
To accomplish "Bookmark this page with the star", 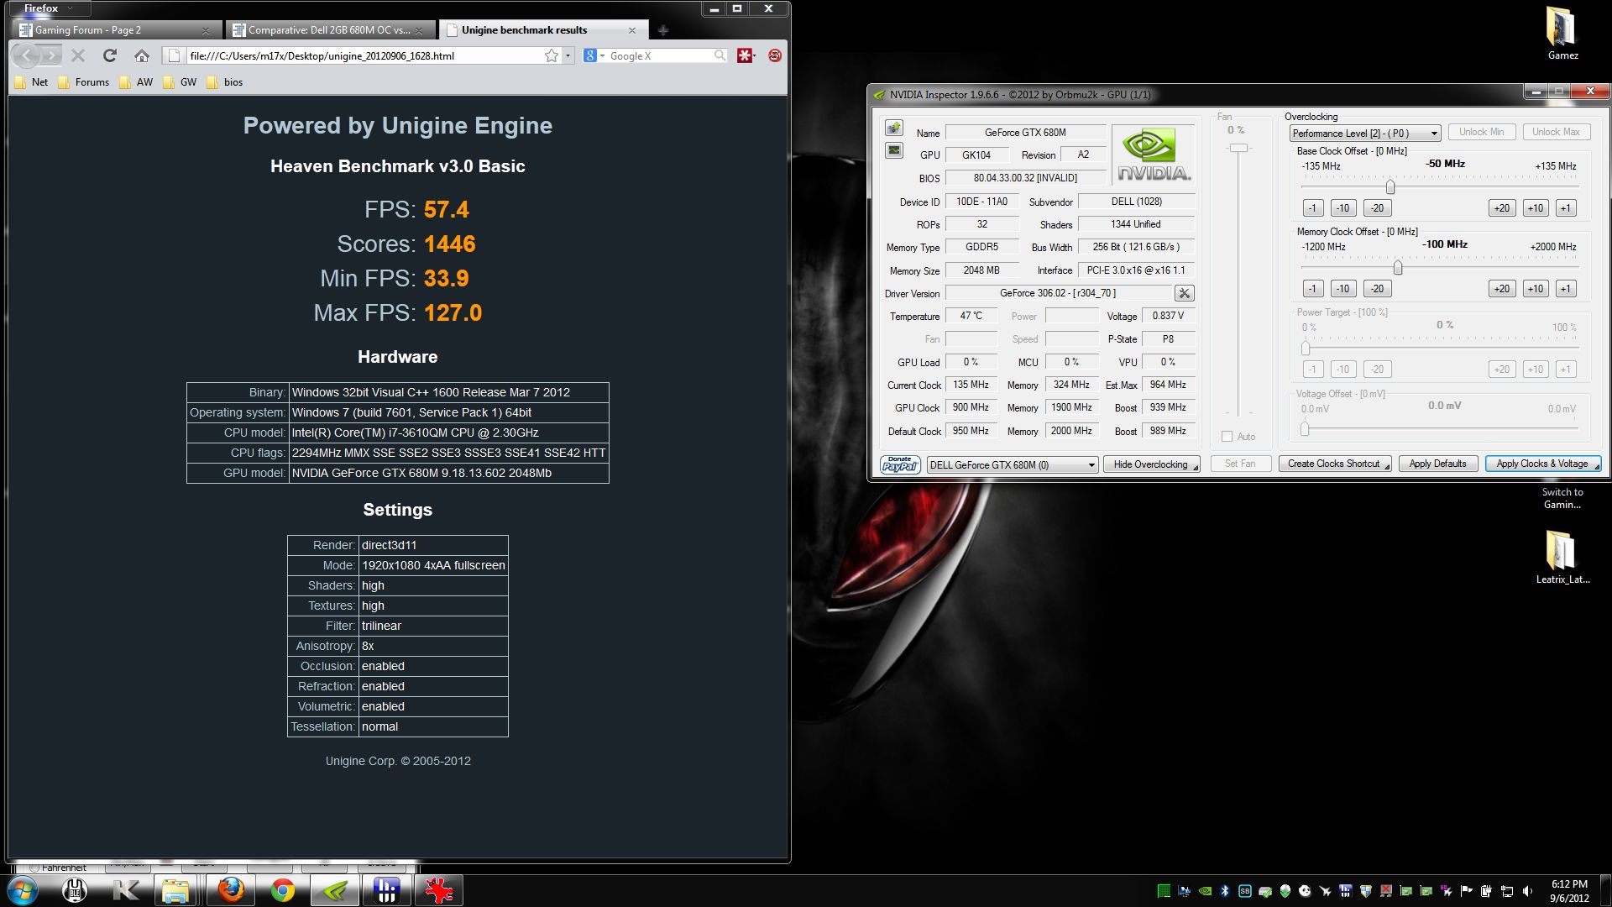I will pyautogui.click(x=551, y=55).
